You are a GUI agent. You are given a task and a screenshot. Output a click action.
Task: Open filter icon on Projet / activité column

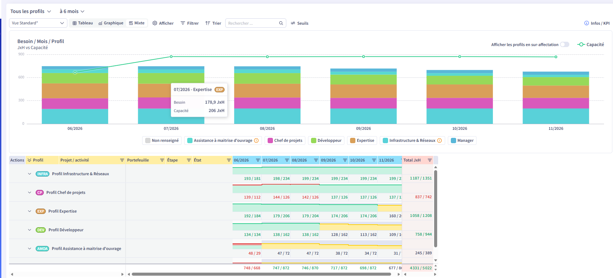122,160
